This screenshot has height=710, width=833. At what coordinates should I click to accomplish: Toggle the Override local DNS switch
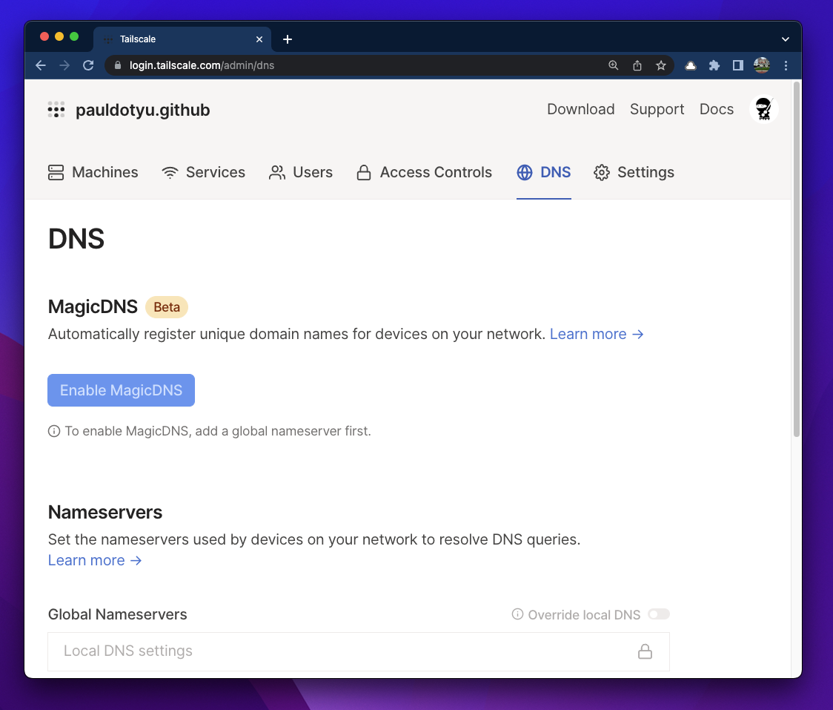click(x=658, y=614)
